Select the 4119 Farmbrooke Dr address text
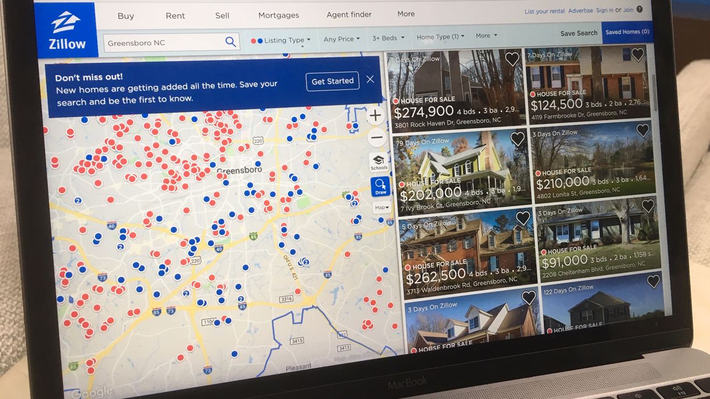The image size is (710, 399). coord(578,116)
